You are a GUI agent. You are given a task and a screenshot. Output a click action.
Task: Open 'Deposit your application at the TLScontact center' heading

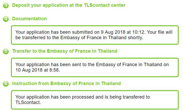69,5
